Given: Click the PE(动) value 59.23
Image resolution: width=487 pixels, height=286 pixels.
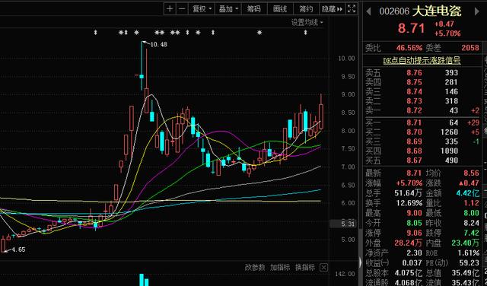Looking at the screenshot, I should pyautogui.click(x=469, y=262).
